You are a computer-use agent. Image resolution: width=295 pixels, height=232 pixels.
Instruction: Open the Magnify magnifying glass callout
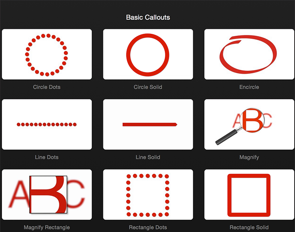click(x=249, y=124)
